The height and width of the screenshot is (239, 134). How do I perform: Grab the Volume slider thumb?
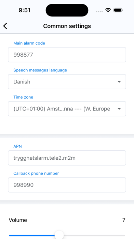pos(59,235)
